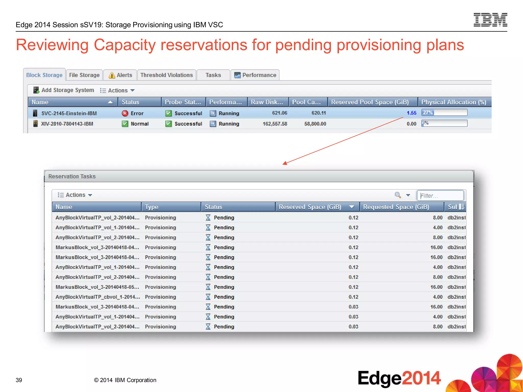Viewport: 523px width, 392px height.
Task: Select AnyBlockVirtualTP_cbvol_1-2014... task
Action: (259, 297)
